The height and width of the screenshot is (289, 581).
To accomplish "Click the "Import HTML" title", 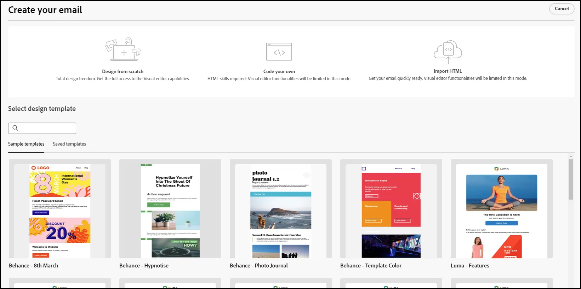I will coord(448,71).
